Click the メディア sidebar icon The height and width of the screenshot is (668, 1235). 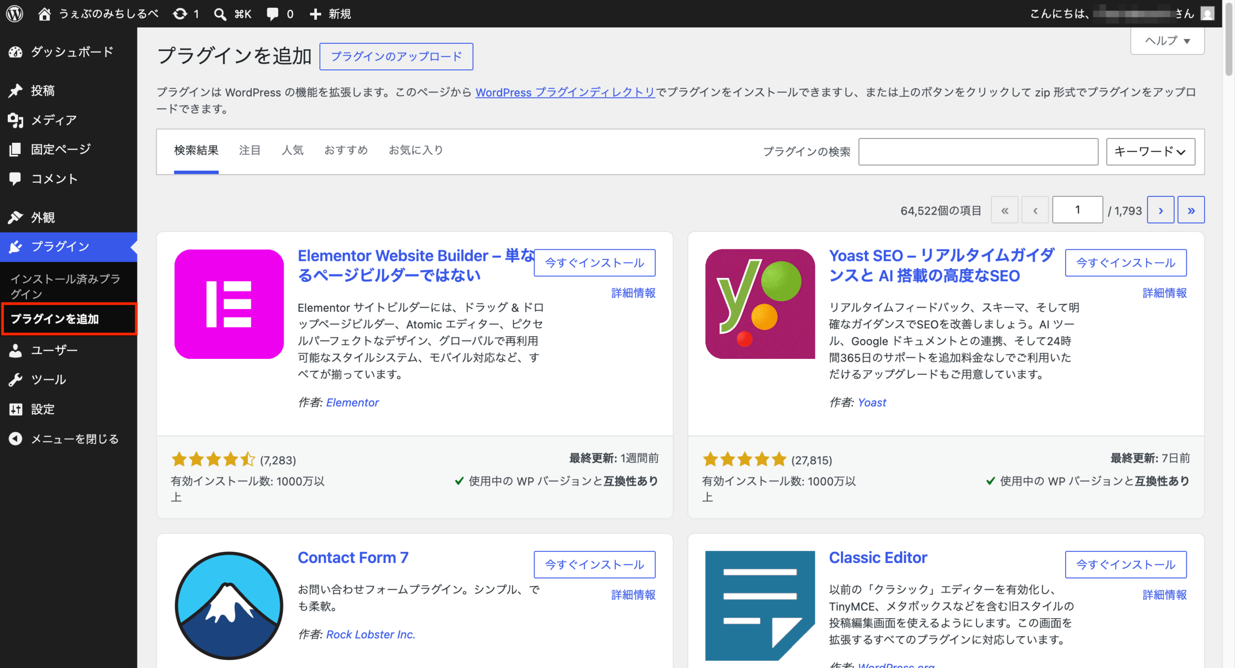15,120
